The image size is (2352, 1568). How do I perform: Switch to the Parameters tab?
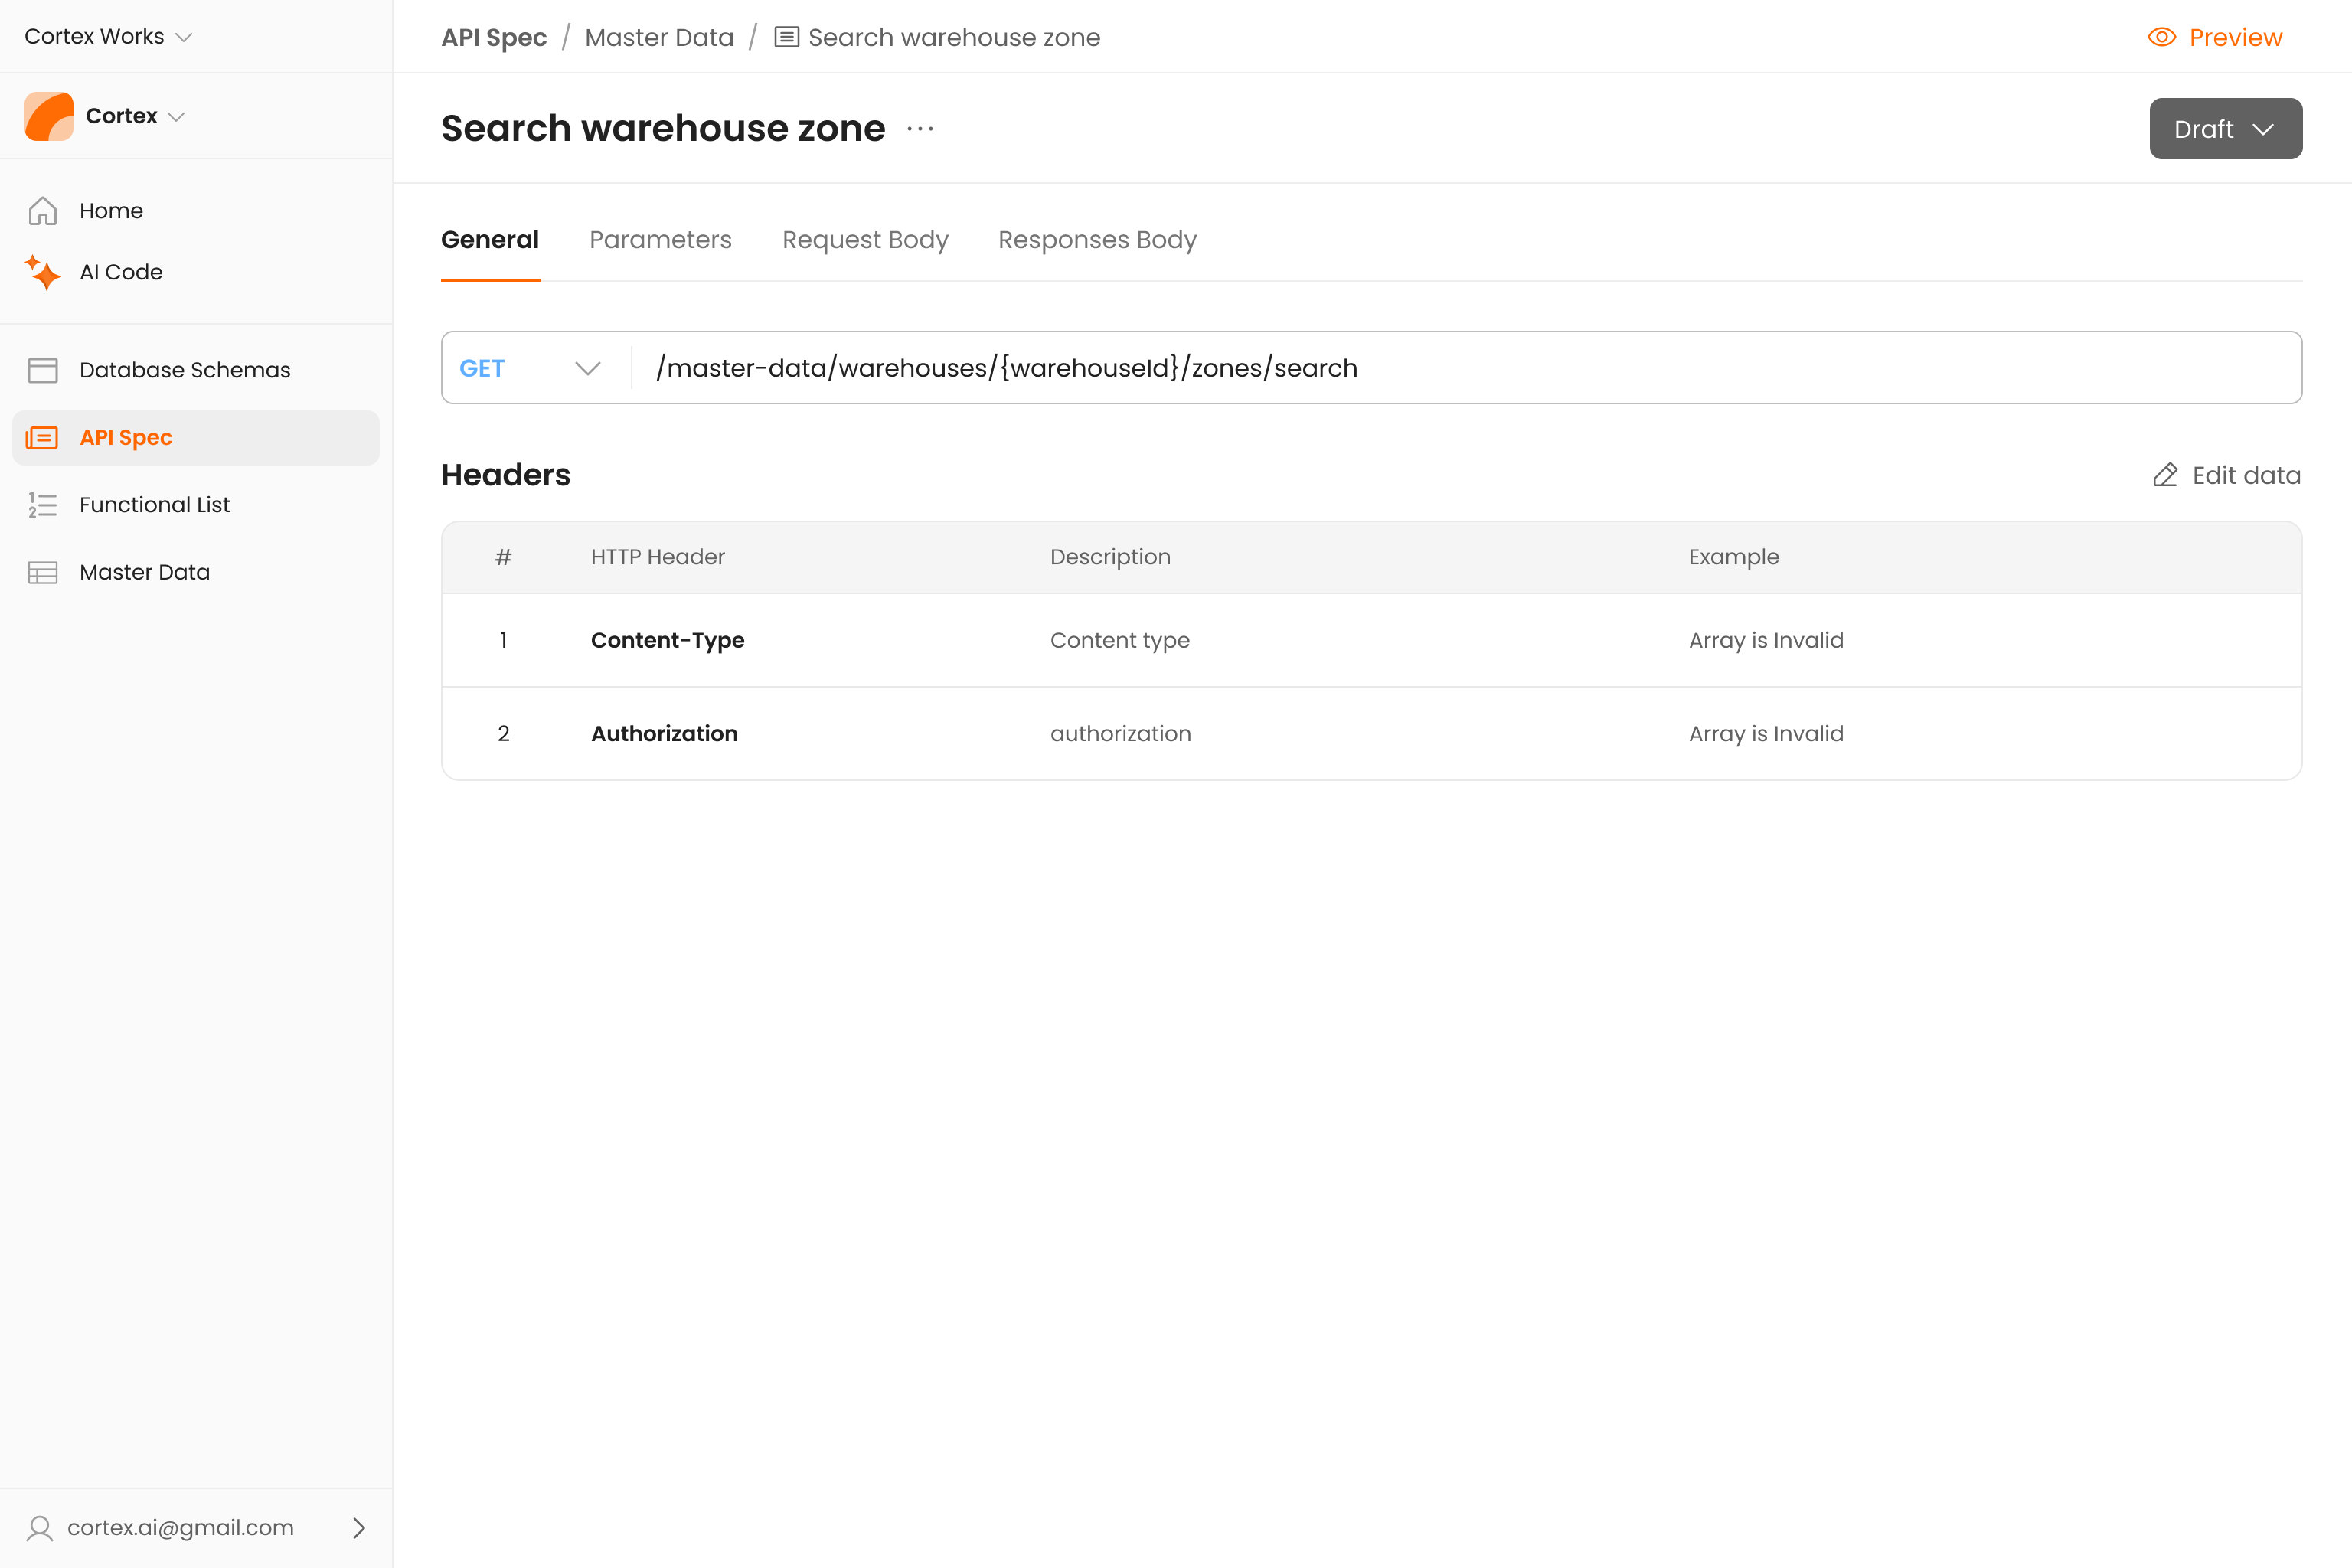[x=660, y=240]
